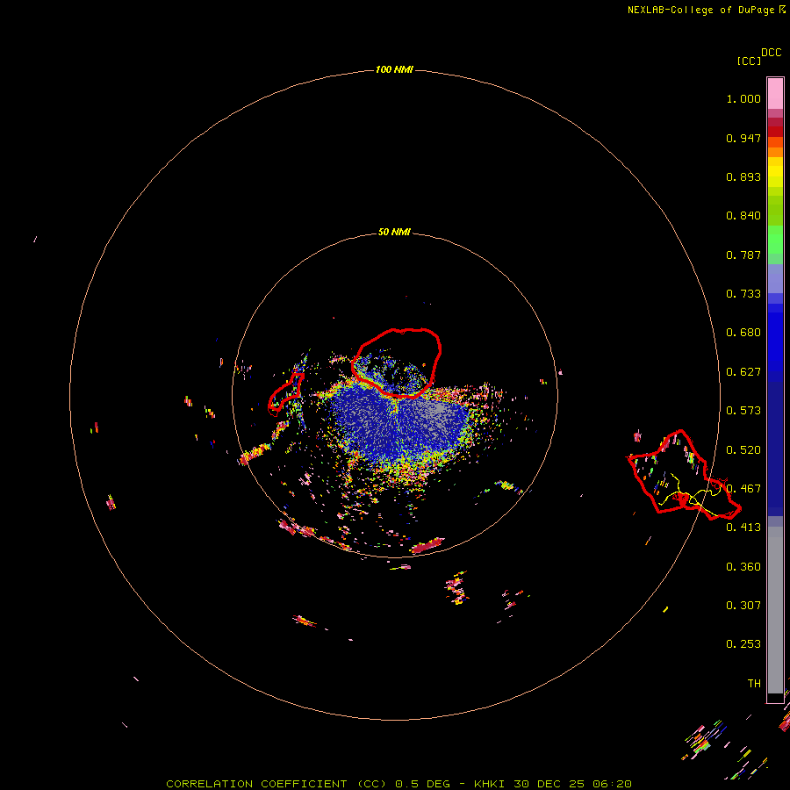Click the 50 NMI range ring label

pyautogui.click(x=394, y=232)
